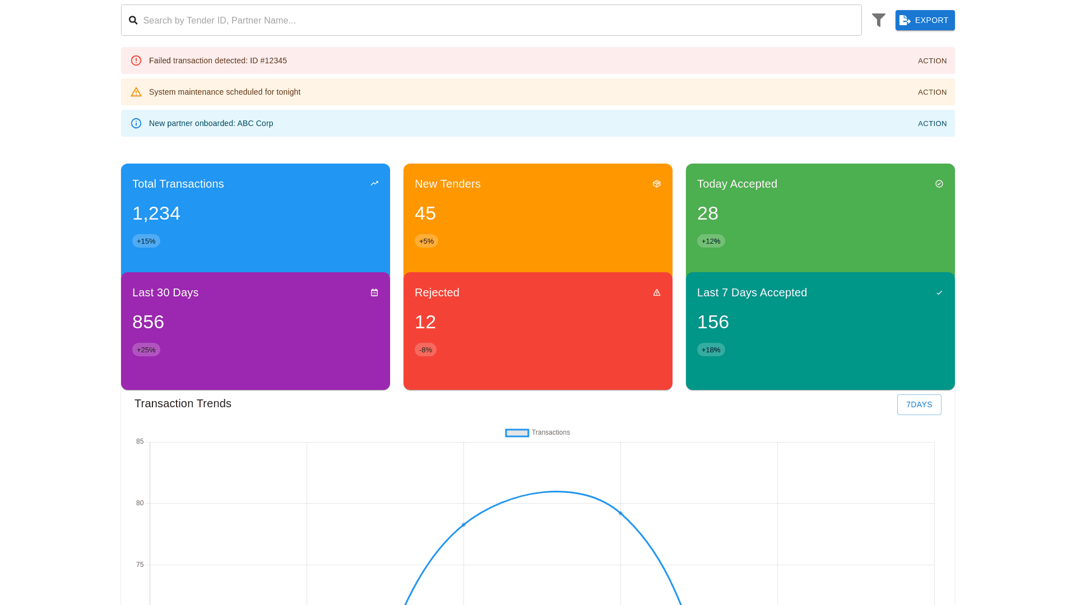The height and width of the screenshot is (605, 1076).
Task: Click the check-circle icon on Today Accepted card
Action: 939,183
